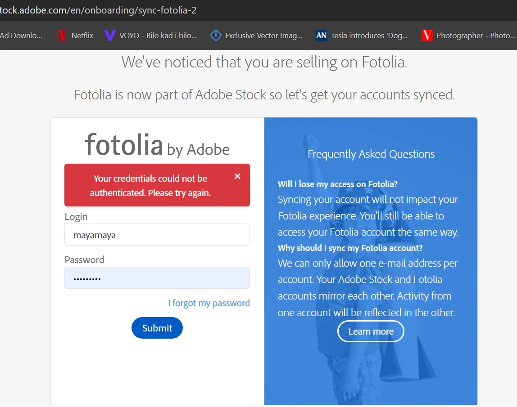Open VOYO - Bilo kad i bilo bookmark
The width and height of the screenshot is (517, 407).
pos(158,36)
